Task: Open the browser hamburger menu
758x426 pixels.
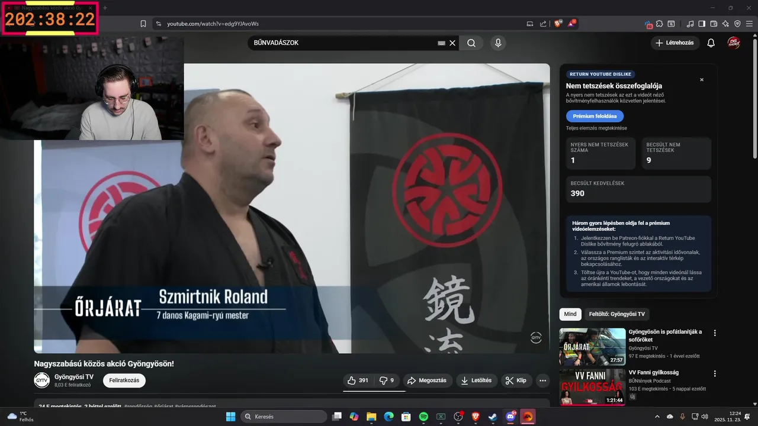Action: pos(749,24)
